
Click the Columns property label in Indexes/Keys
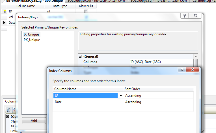[90, 62]
